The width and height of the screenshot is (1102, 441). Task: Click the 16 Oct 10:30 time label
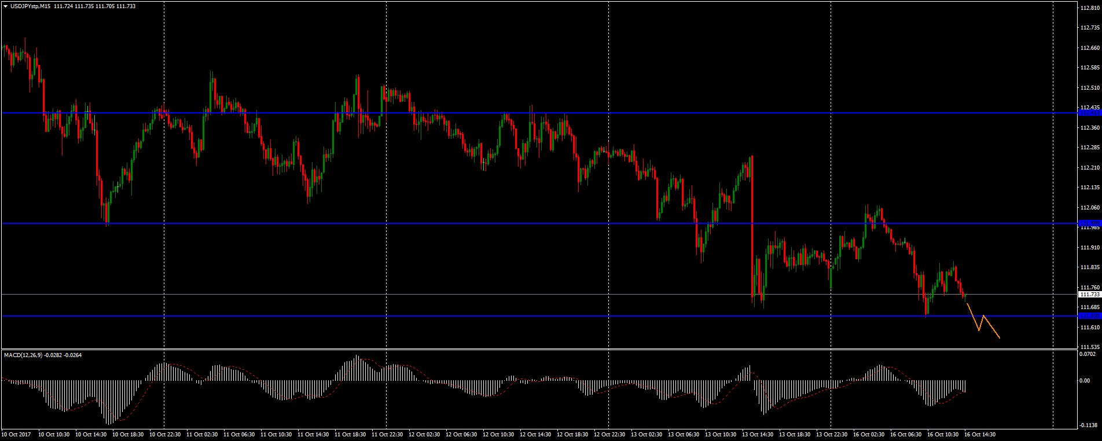pyautogui.click(x=943, y=434)
